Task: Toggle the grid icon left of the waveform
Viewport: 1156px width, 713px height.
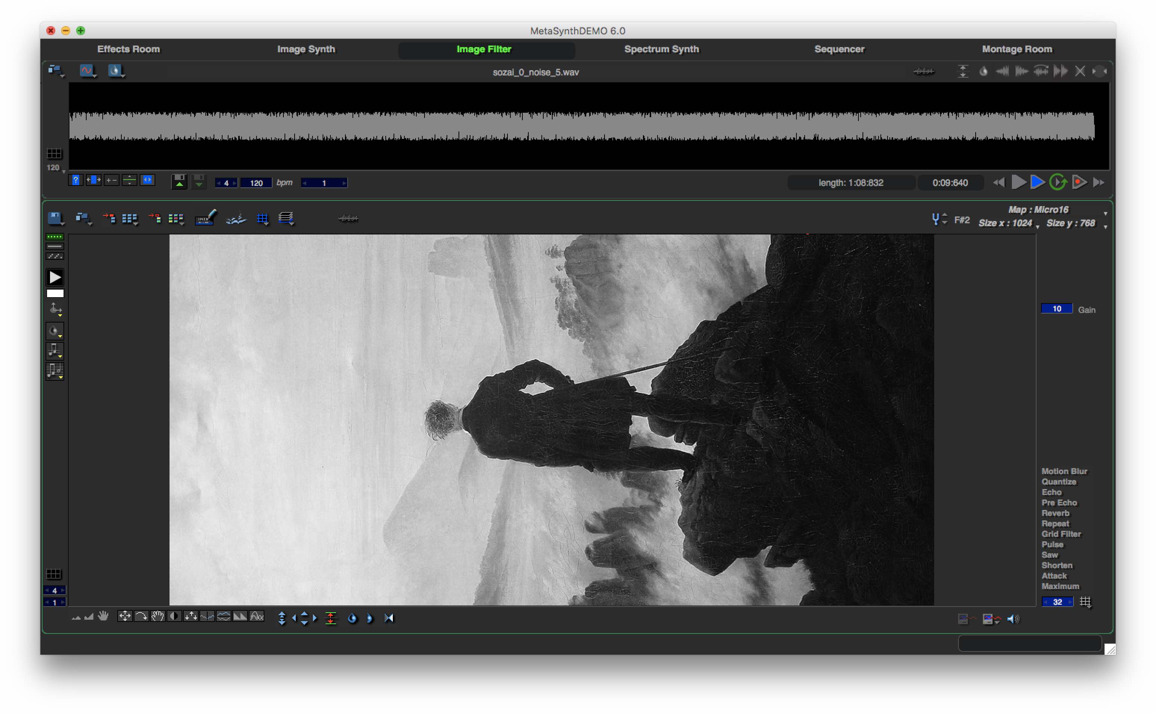Action: point(54,154)
